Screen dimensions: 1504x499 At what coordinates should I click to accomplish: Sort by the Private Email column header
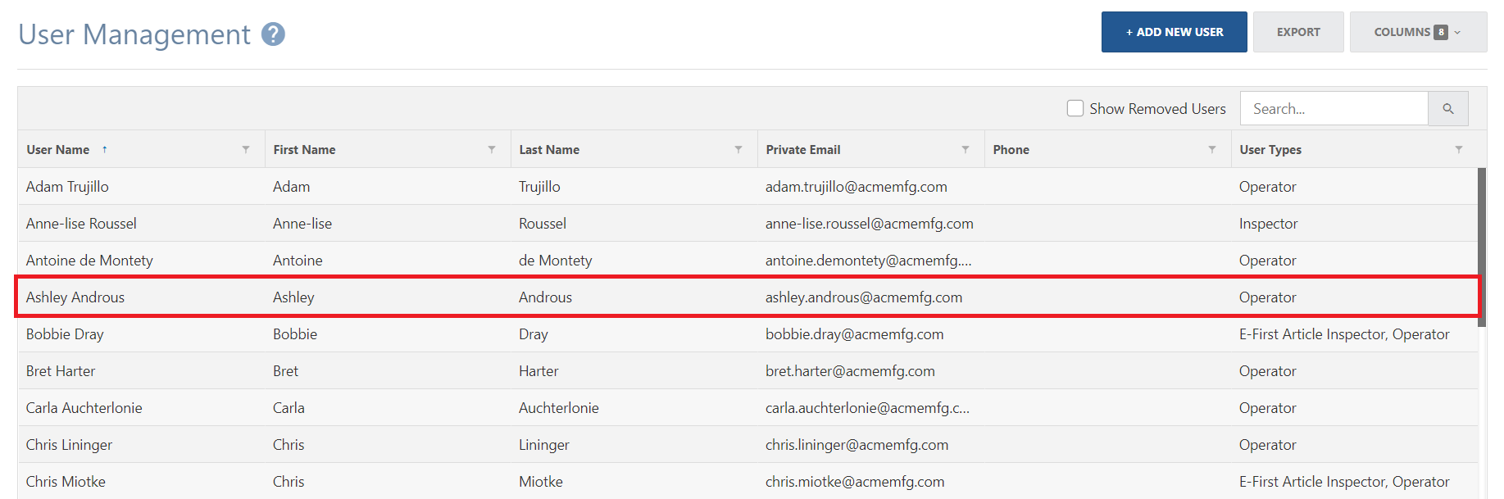point(803,149)
